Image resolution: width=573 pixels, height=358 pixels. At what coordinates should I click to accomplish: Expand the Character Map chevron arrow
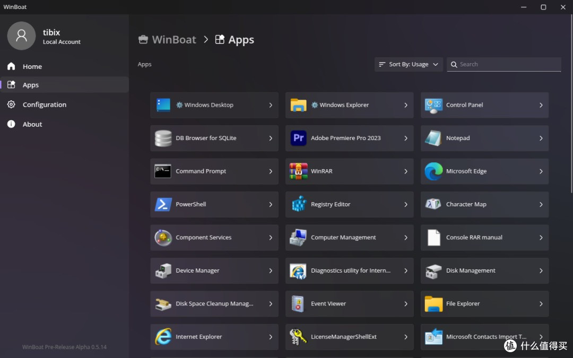click(x=541, y=205)
